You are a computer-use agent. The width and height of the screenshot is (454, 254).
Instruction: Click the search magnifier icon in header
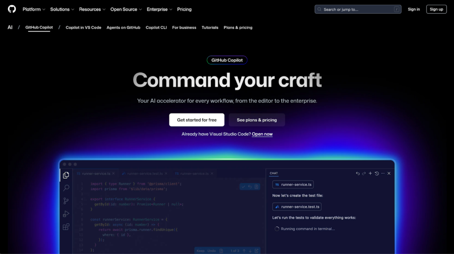click(x=319, y=9)
